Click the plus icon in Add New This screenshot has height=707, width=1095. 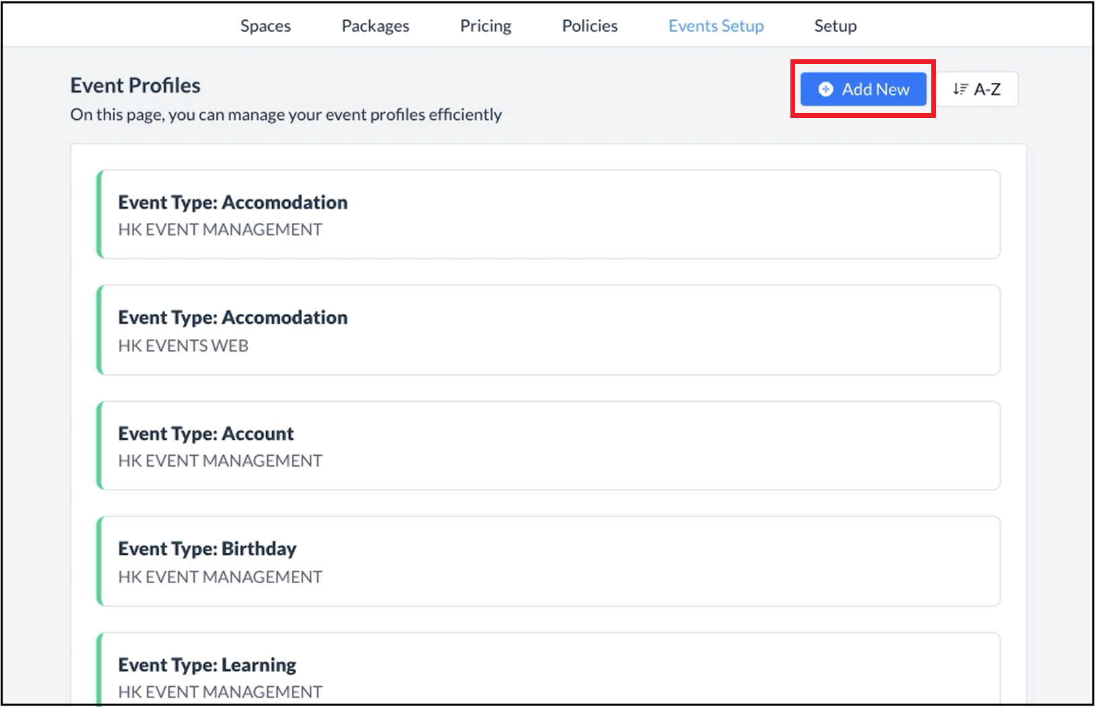point(825,89)
